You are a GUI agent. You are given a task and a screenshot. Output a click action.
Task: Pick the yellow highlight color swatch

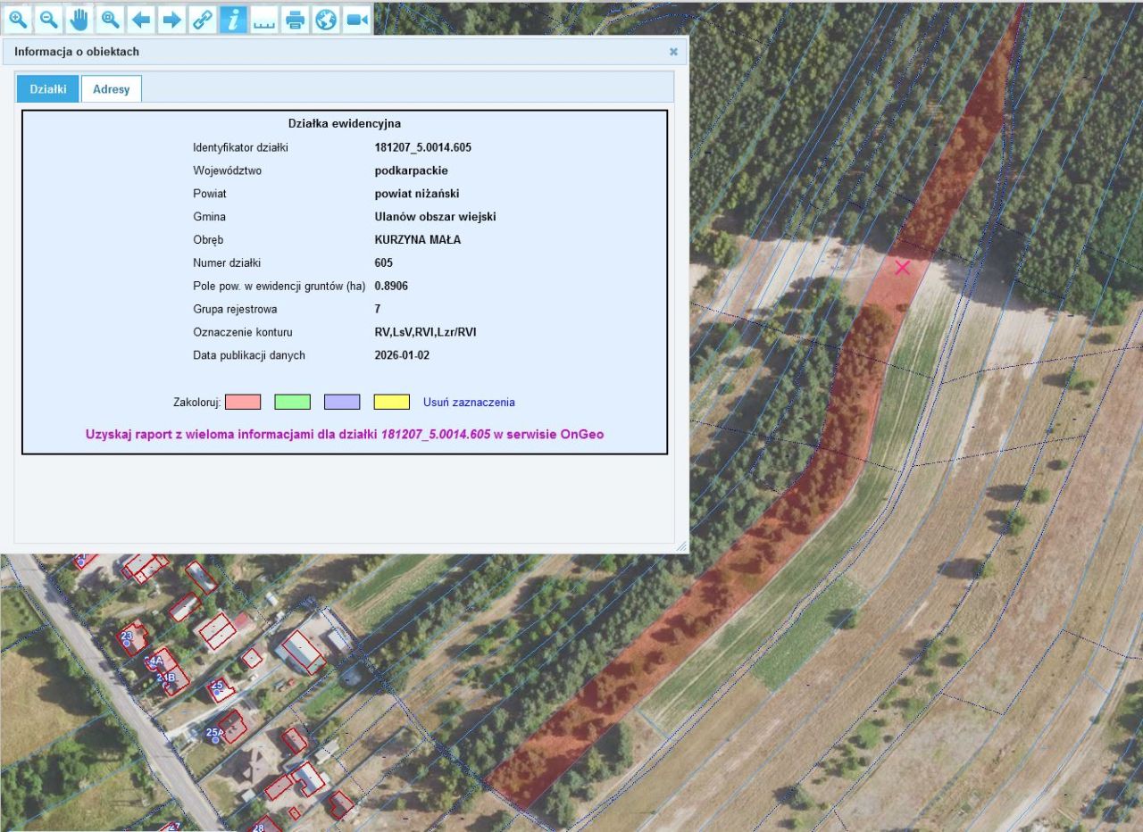[x=392, y=402]
